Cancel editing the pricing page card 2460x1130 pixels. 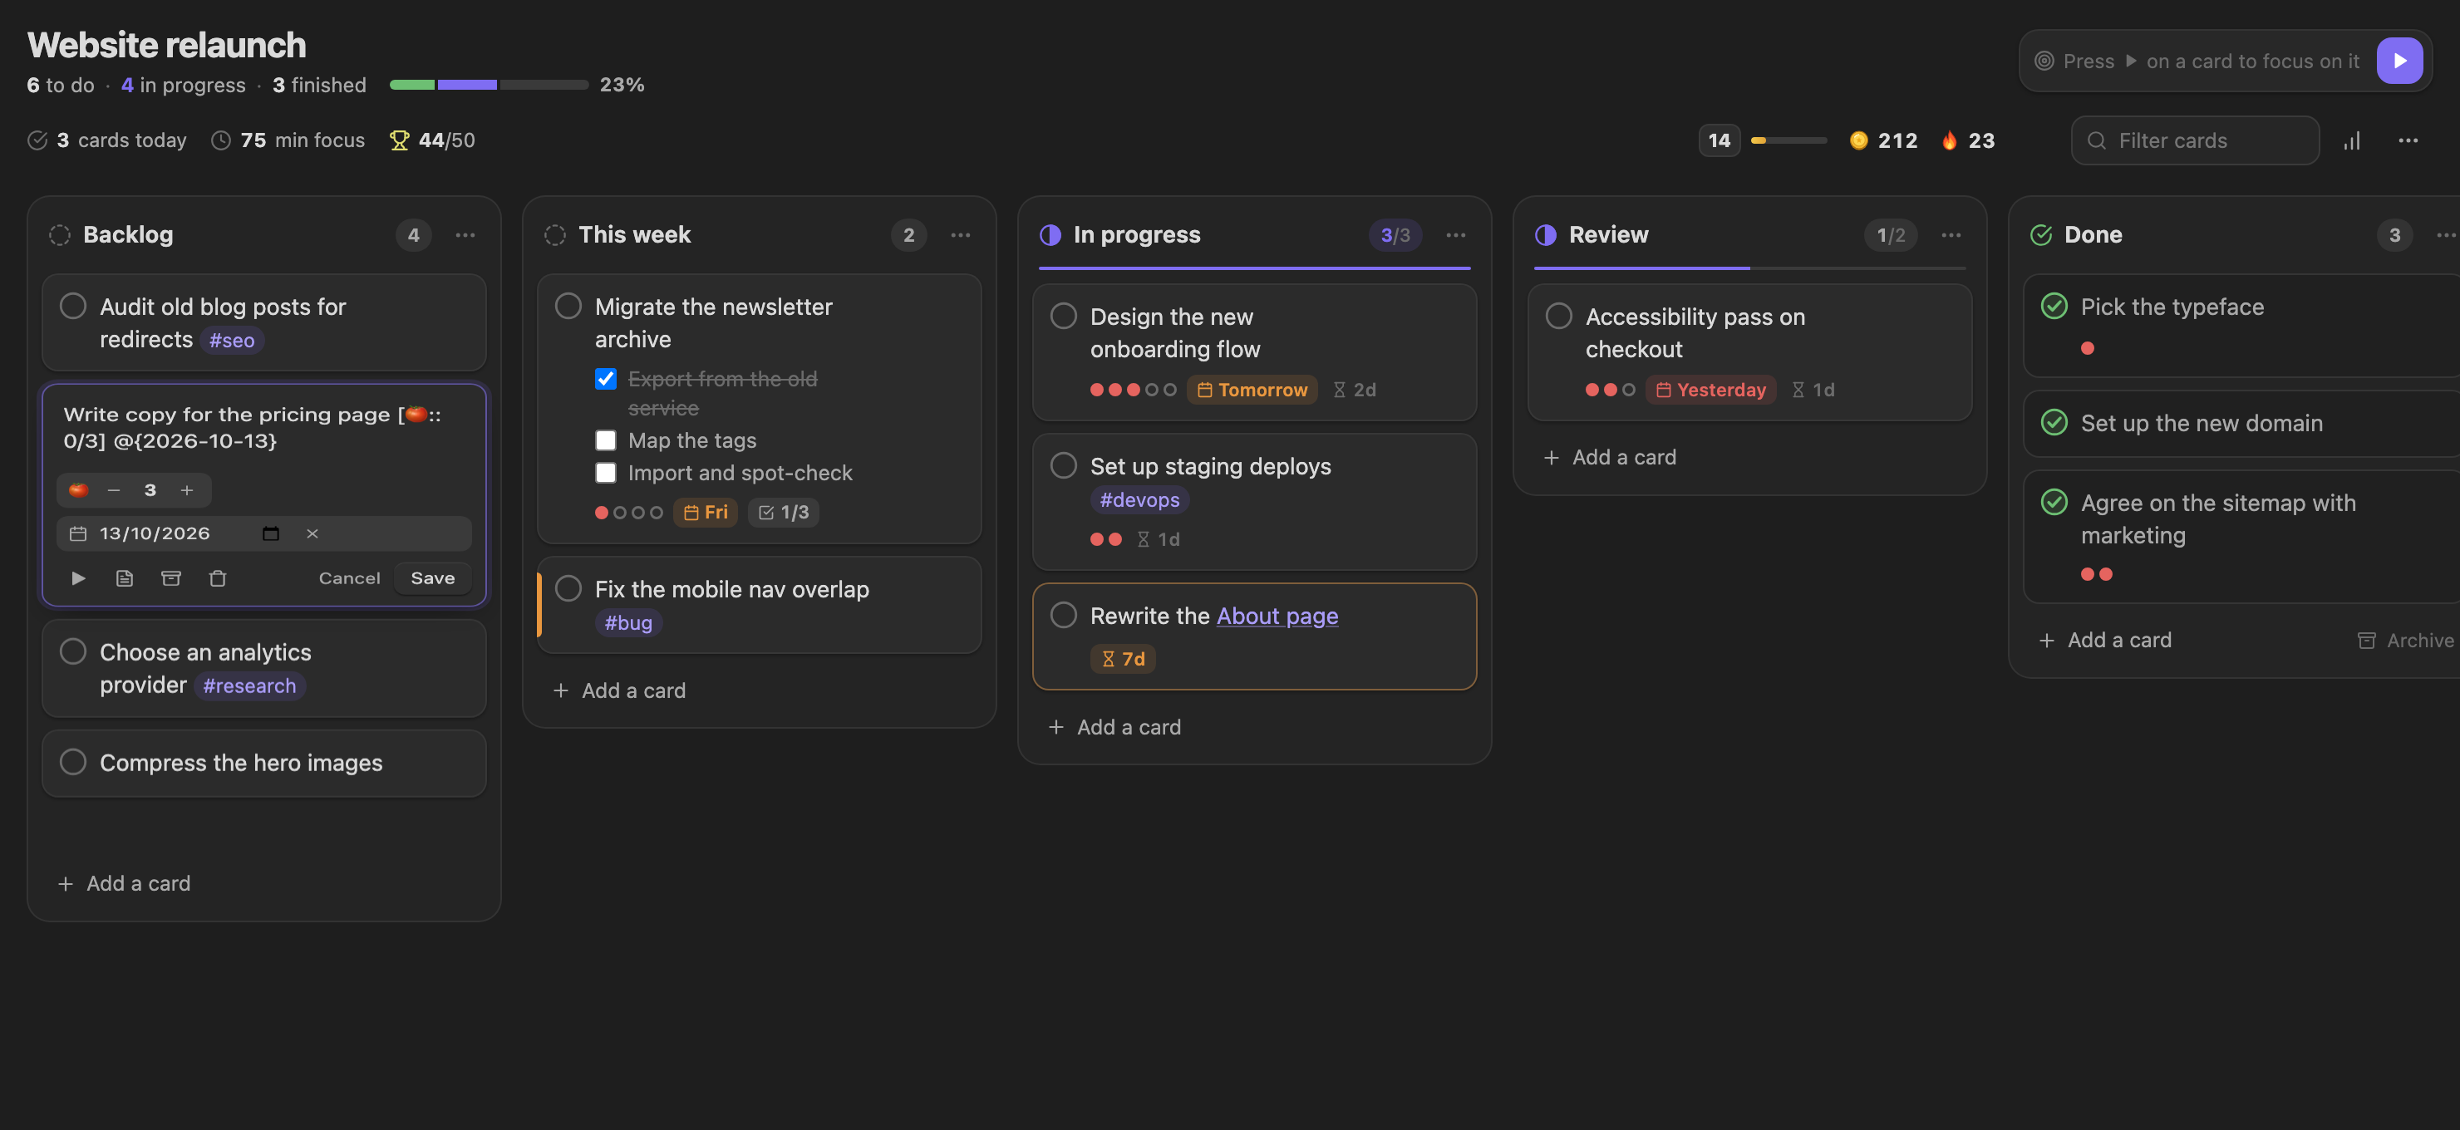350,578
